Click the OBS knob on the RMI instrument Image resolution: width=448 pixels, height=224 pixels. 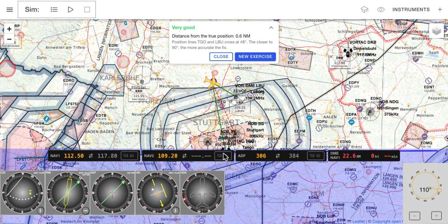(x=86, y=210)
